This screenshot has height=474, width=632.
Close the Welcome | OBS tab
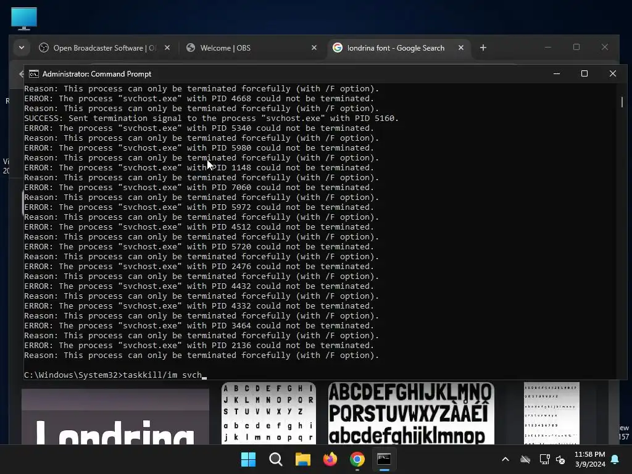coord(314,48)
